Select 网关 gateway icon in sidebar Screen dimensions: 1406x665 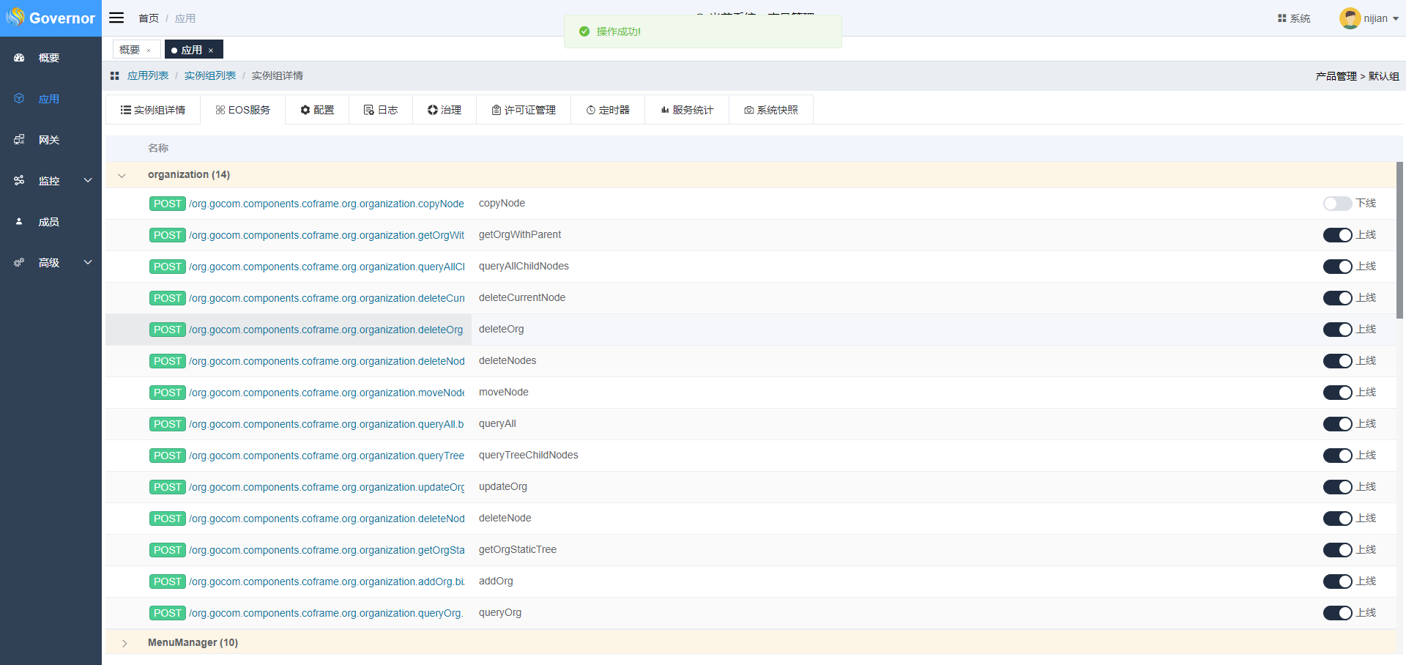[19, 140]
